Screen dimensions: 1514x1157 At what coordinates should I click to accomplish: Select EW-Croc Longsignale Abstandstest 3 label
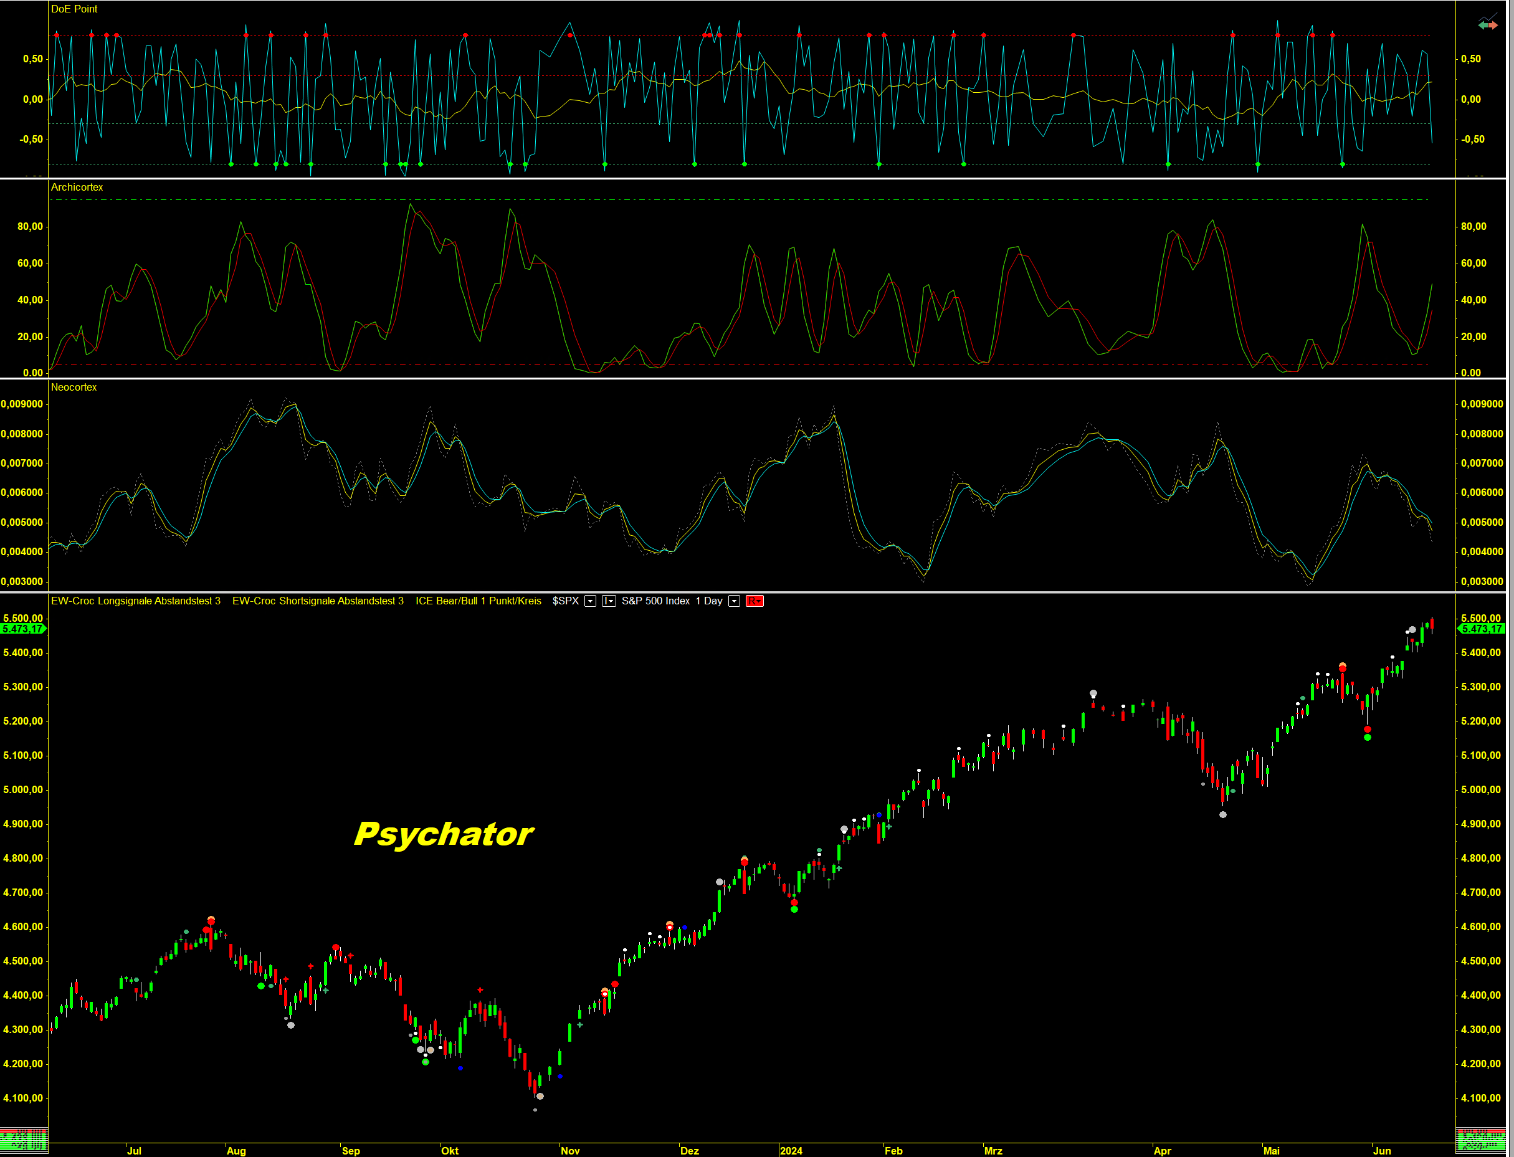click(x=136, y=601)
